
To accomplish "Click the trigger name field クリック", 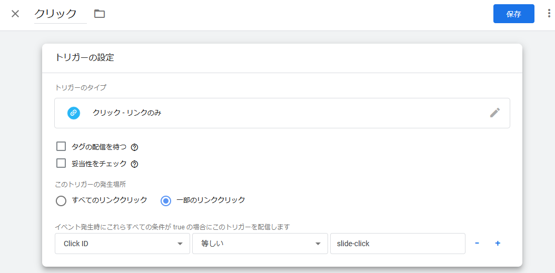I will [x=61, y=14].
